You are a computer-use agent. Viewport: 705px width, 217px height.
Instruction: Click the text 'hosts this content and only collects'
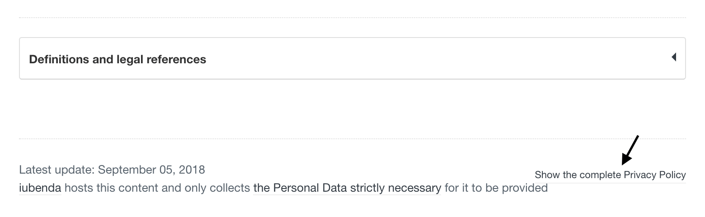pos(157,188)
